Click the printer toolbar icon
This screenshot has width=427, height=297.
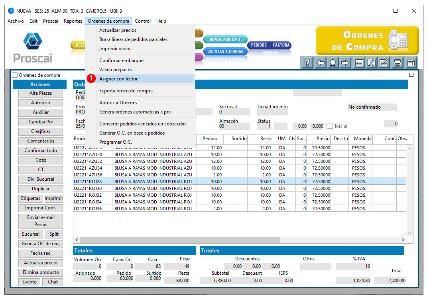[397, 63]
